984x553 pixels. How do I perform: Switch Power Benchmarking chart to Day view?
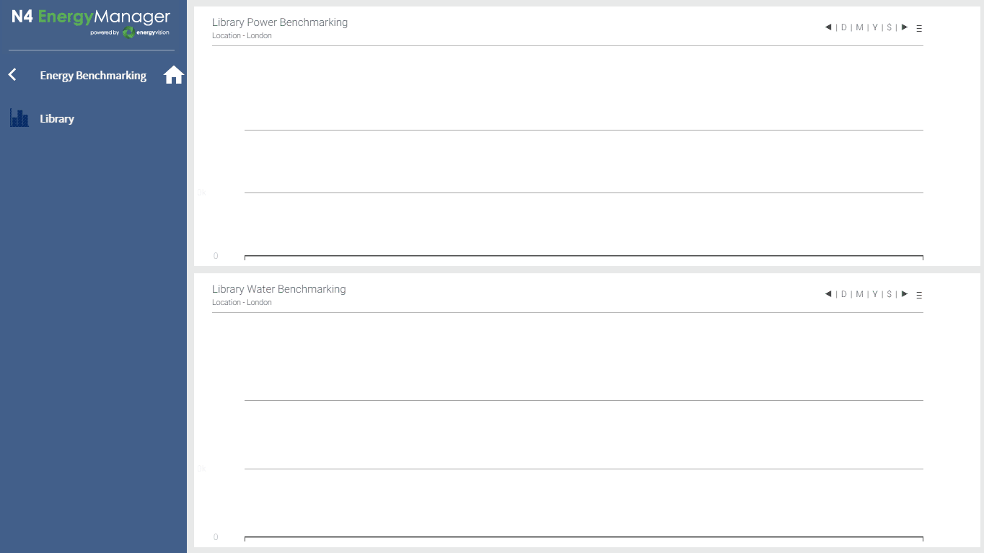(x=844, y=27)
